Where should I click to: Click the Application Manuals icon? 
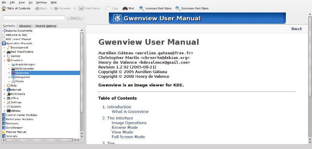[4, 43]
